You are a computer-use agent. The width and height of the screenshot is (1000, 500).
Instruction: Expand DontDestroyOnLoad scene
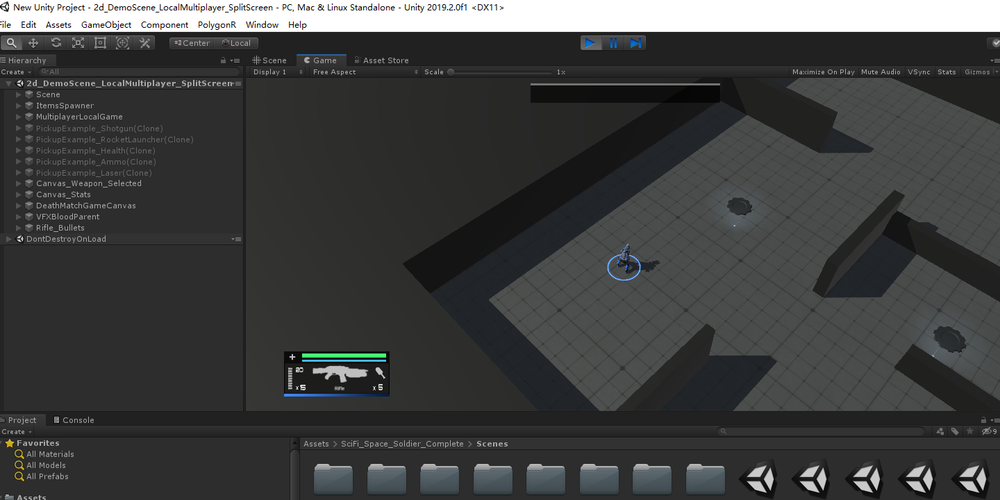8,239
